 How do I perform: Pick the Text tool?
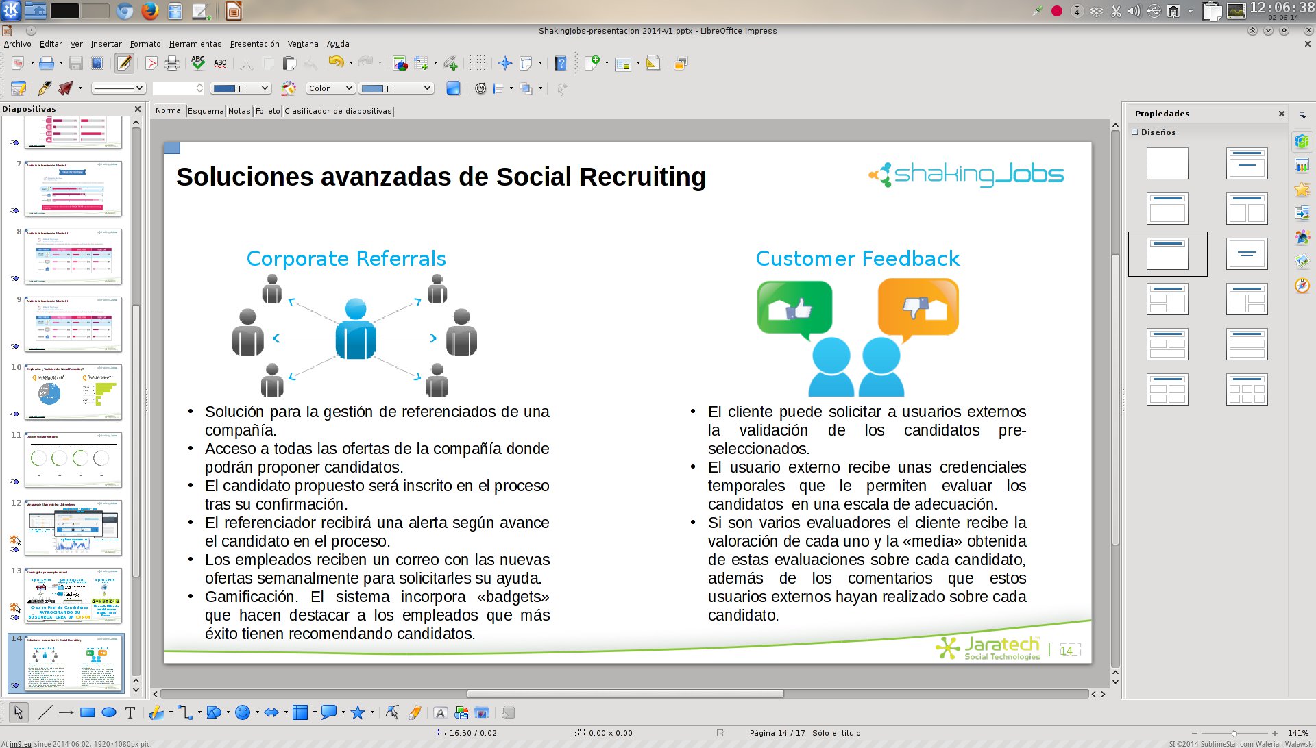130,713
